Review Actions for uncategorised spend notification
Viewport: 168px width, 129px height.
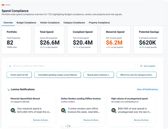(x=141, y=120)
